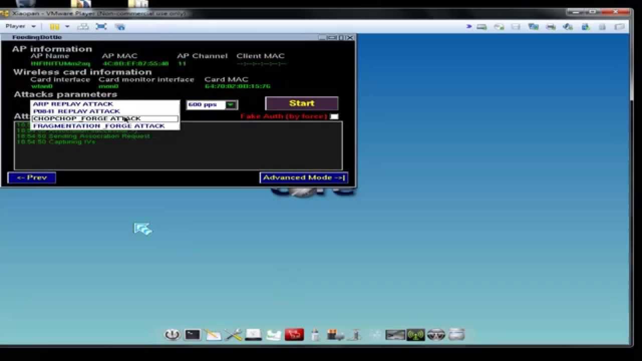Click the <- Prev button

coord(32,177)
